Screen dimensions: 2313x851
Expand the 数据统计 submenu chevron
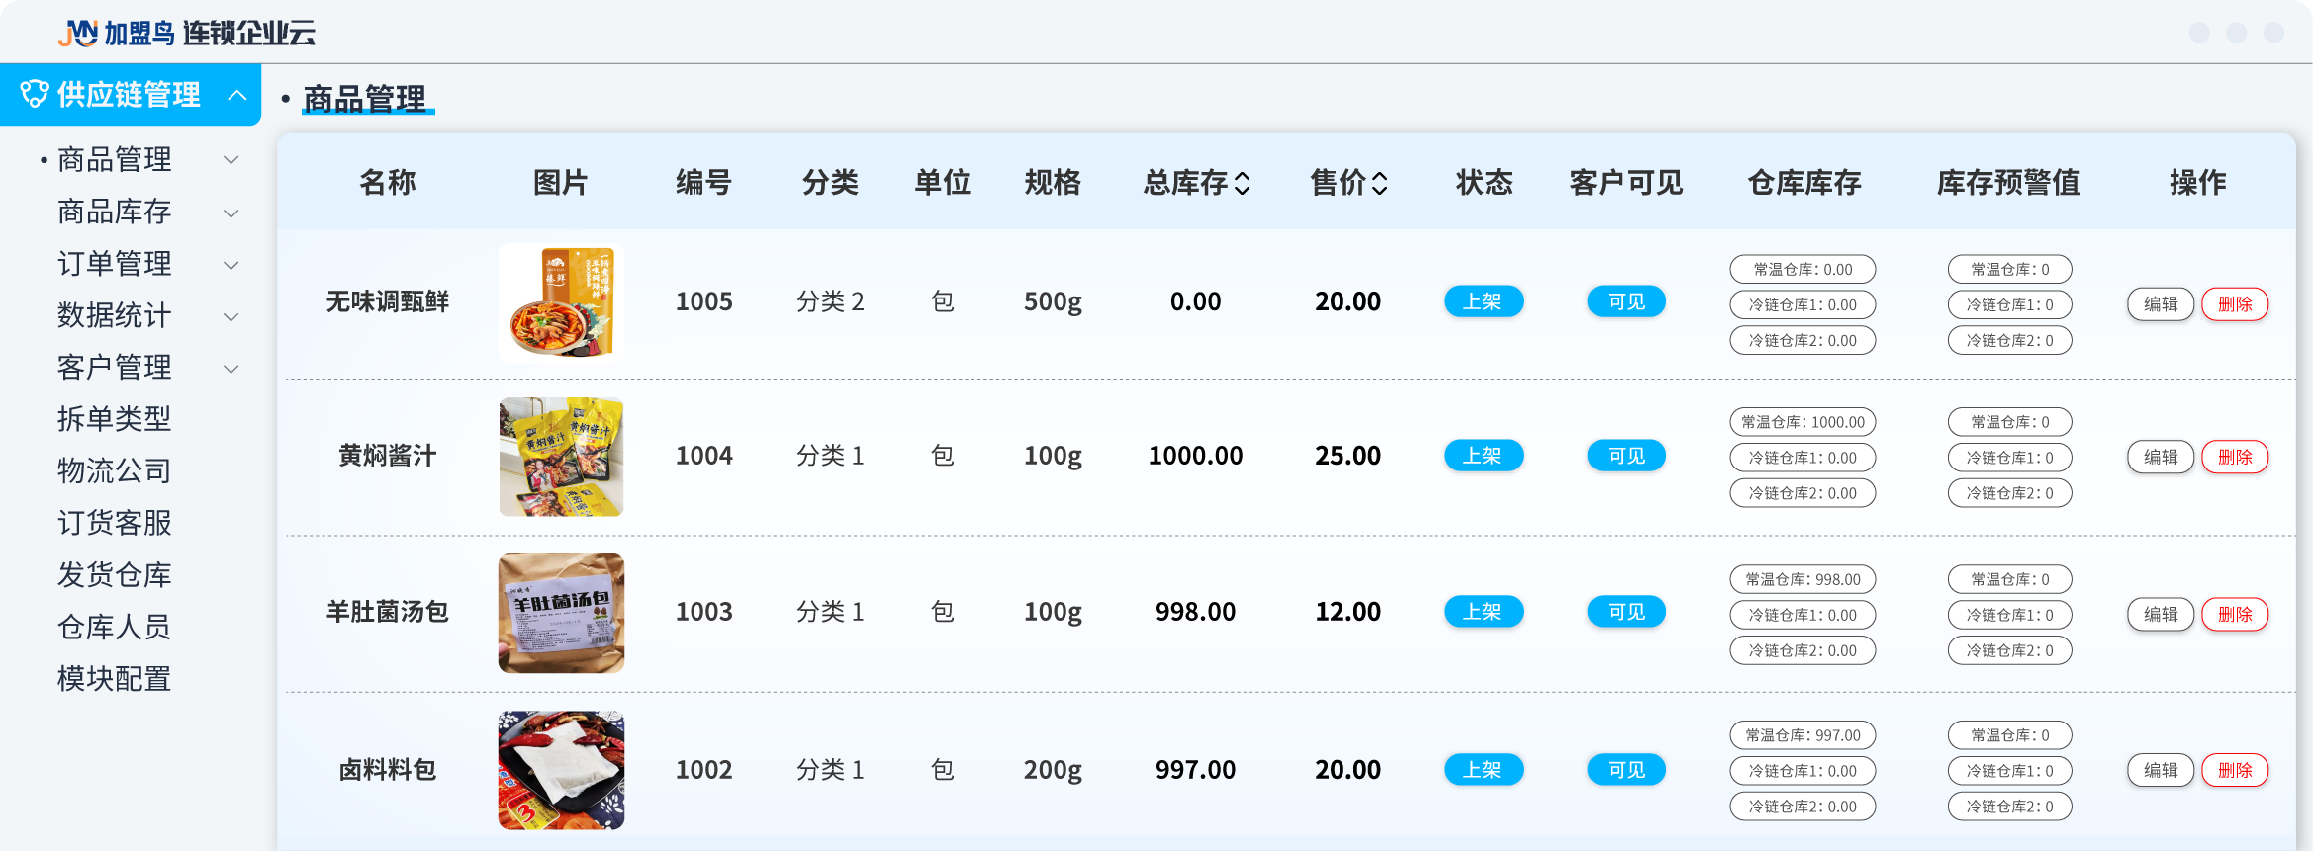[x=231, y=317]
